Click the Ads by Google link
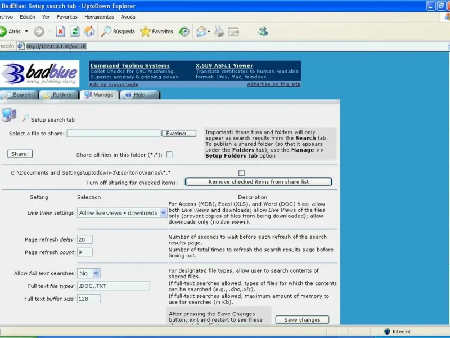Viewport: 450px width, 338px height. click(114, 84)
